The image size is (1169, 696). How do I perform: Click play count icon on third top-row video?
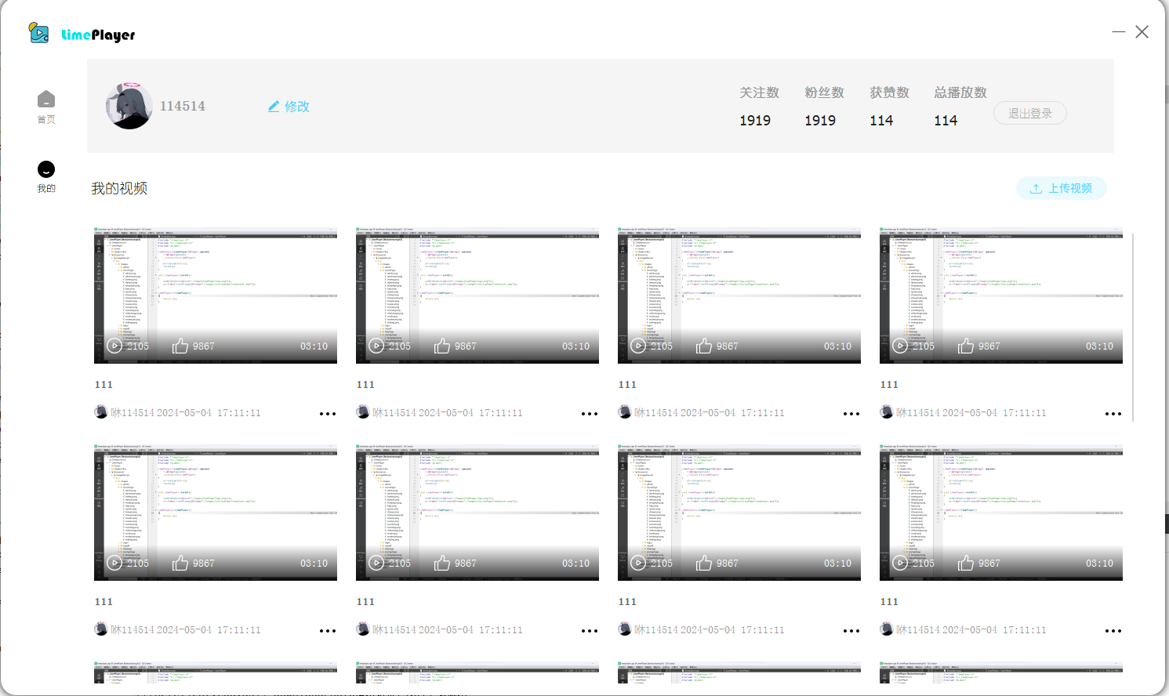coord(638,346)
